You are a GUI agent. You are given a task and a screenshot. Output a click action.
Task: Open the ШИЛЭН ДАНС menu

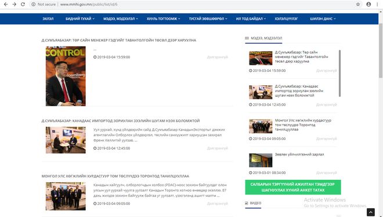coord(323,19)
